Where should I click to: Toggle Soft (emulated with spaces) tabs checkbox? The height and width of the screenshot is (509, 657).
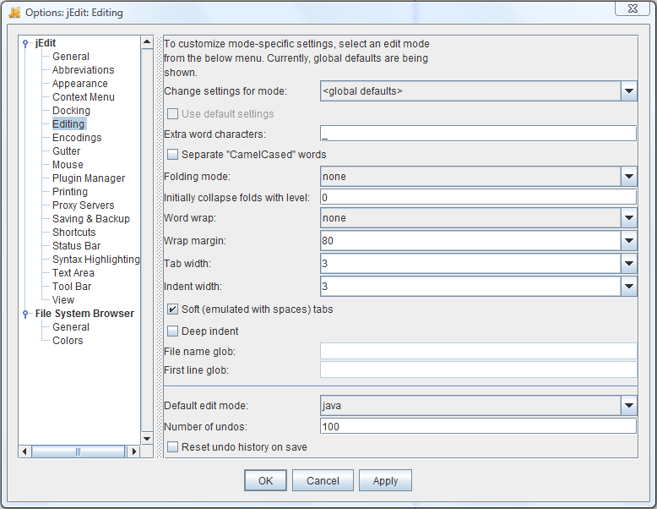172,309
